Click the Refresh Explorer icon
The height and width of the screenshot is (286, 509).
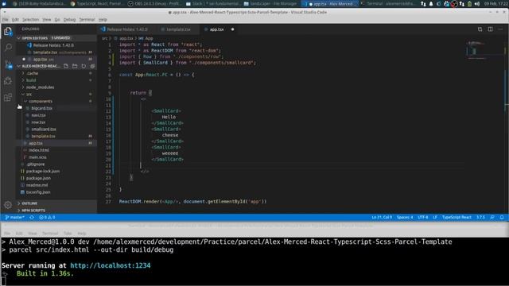[x=84, y=66]
